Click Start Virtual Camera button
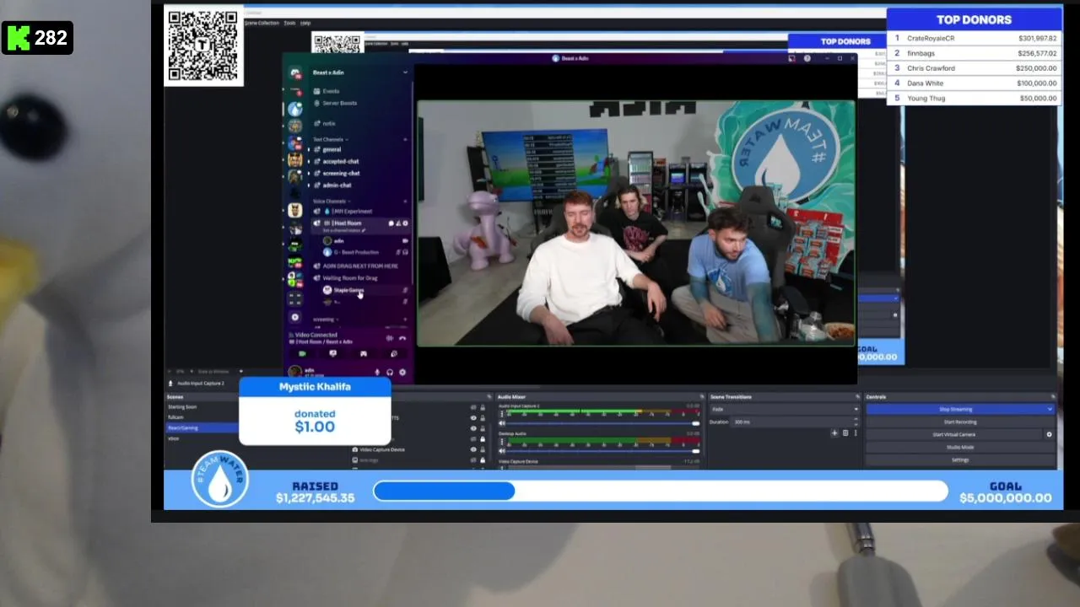This screenshot has width=1080, height=607. tap(954, 435)
